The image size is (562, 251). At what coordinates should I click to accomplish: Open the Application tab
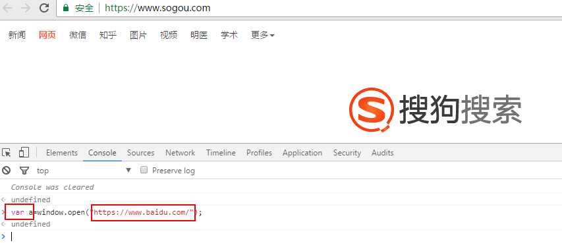click(302, 153)
